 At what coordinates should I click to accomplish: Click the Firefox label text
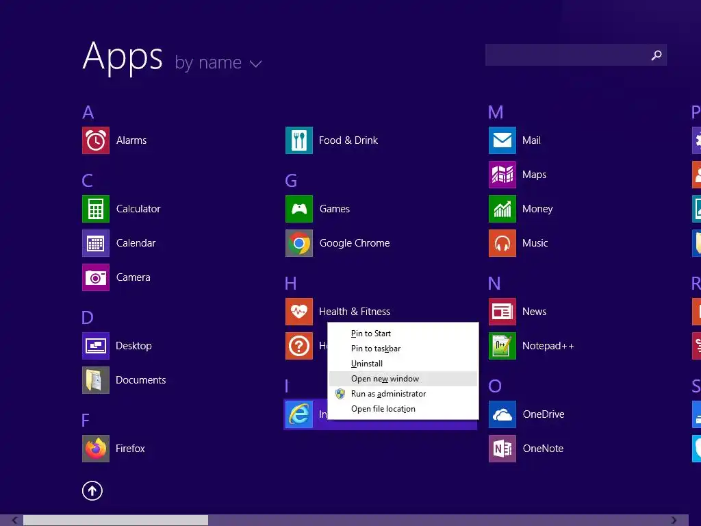tap(130, 449)
